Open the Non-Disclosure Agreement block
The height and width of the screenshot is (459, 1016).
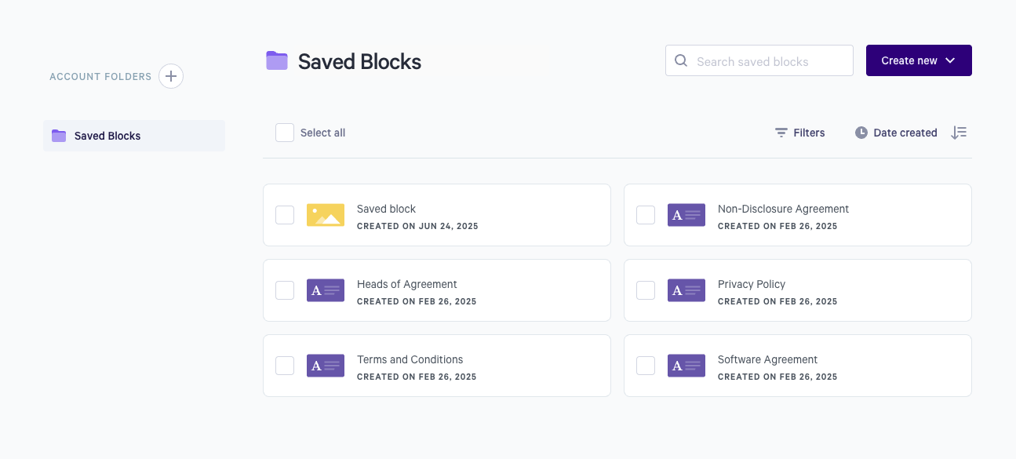coord(783,209)
